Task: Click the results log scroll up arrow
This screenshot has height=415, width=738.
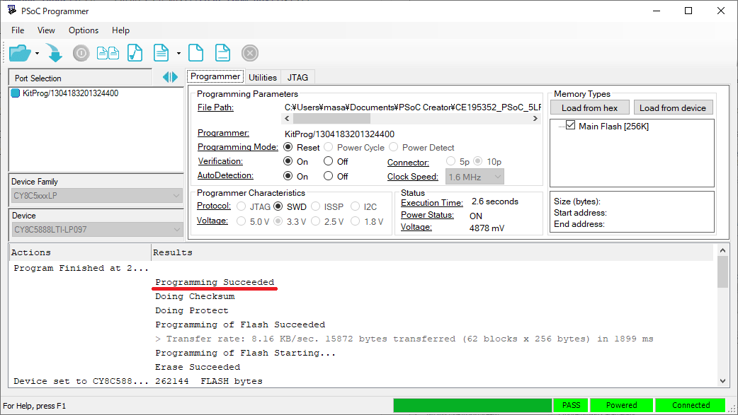Action: tap(722, 251)
